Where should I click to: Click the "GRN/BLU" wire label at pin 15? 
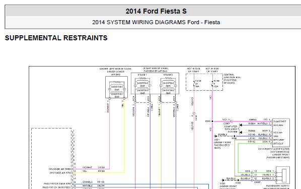[88, 182]
